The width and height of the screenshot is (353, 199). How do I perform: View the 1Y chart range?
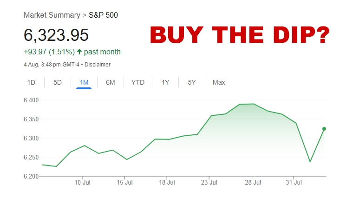pyautogui.click(x=165, y=82)
